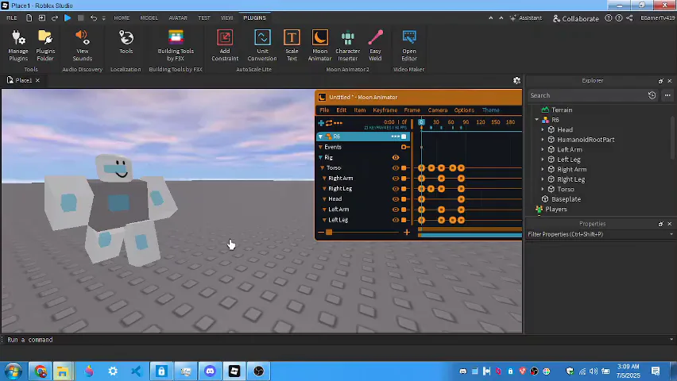The height and width of the screenshot is (381, 677).
Task: Open the Character Inserter plugin
Action: click(347, 45)
